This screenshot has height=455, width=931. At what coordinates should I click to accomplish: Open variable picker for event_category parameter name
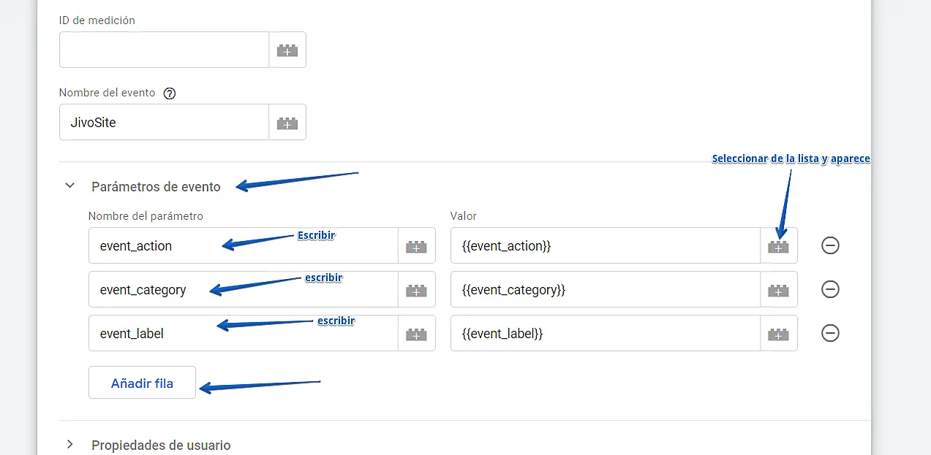coord(416,290)
